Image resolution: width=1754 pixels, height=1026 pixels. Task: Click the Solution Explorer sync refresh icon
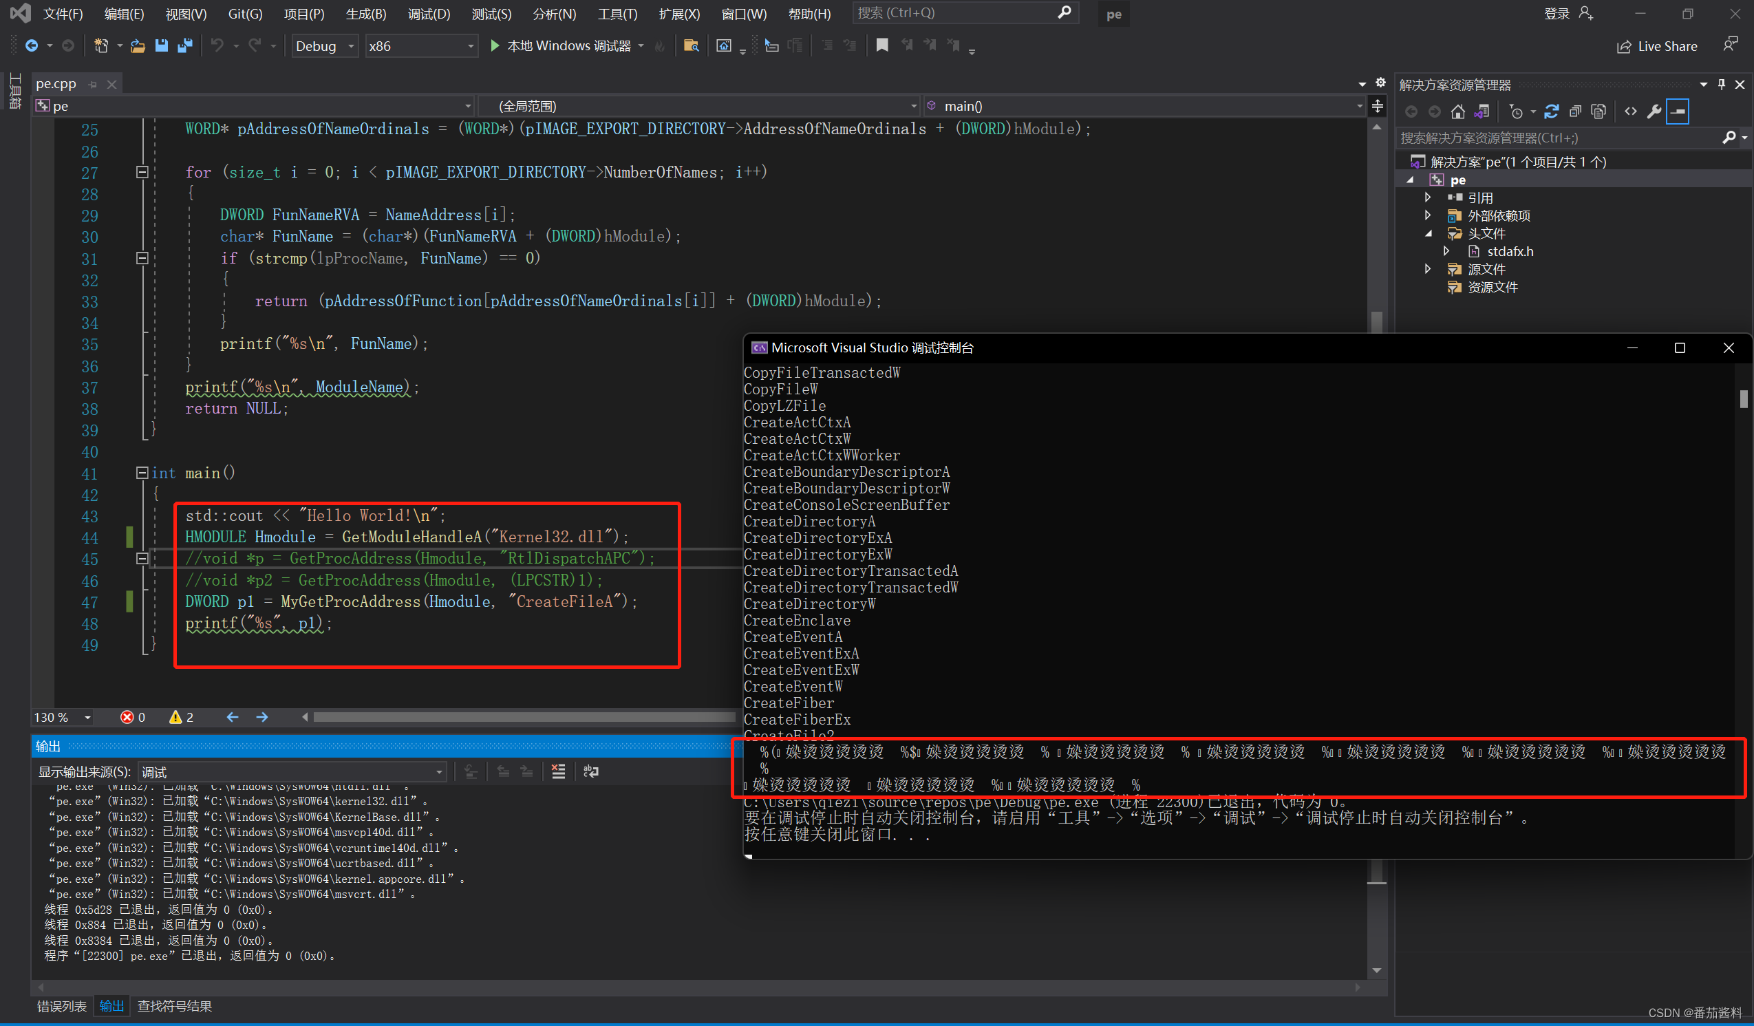coord(1551,111)
